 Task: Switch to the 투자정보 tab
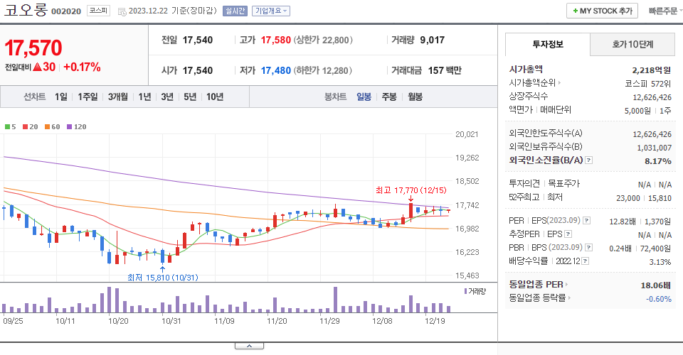[x=548, y=44]
